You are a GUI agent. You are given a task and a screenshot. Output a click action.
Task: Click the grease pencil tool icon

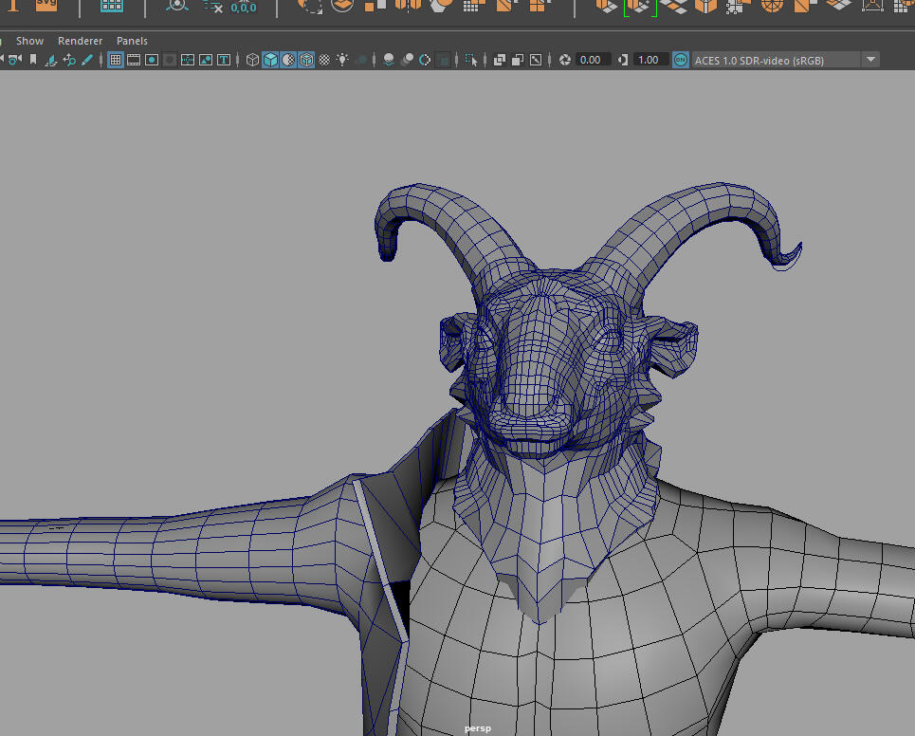tap(87, 60)
